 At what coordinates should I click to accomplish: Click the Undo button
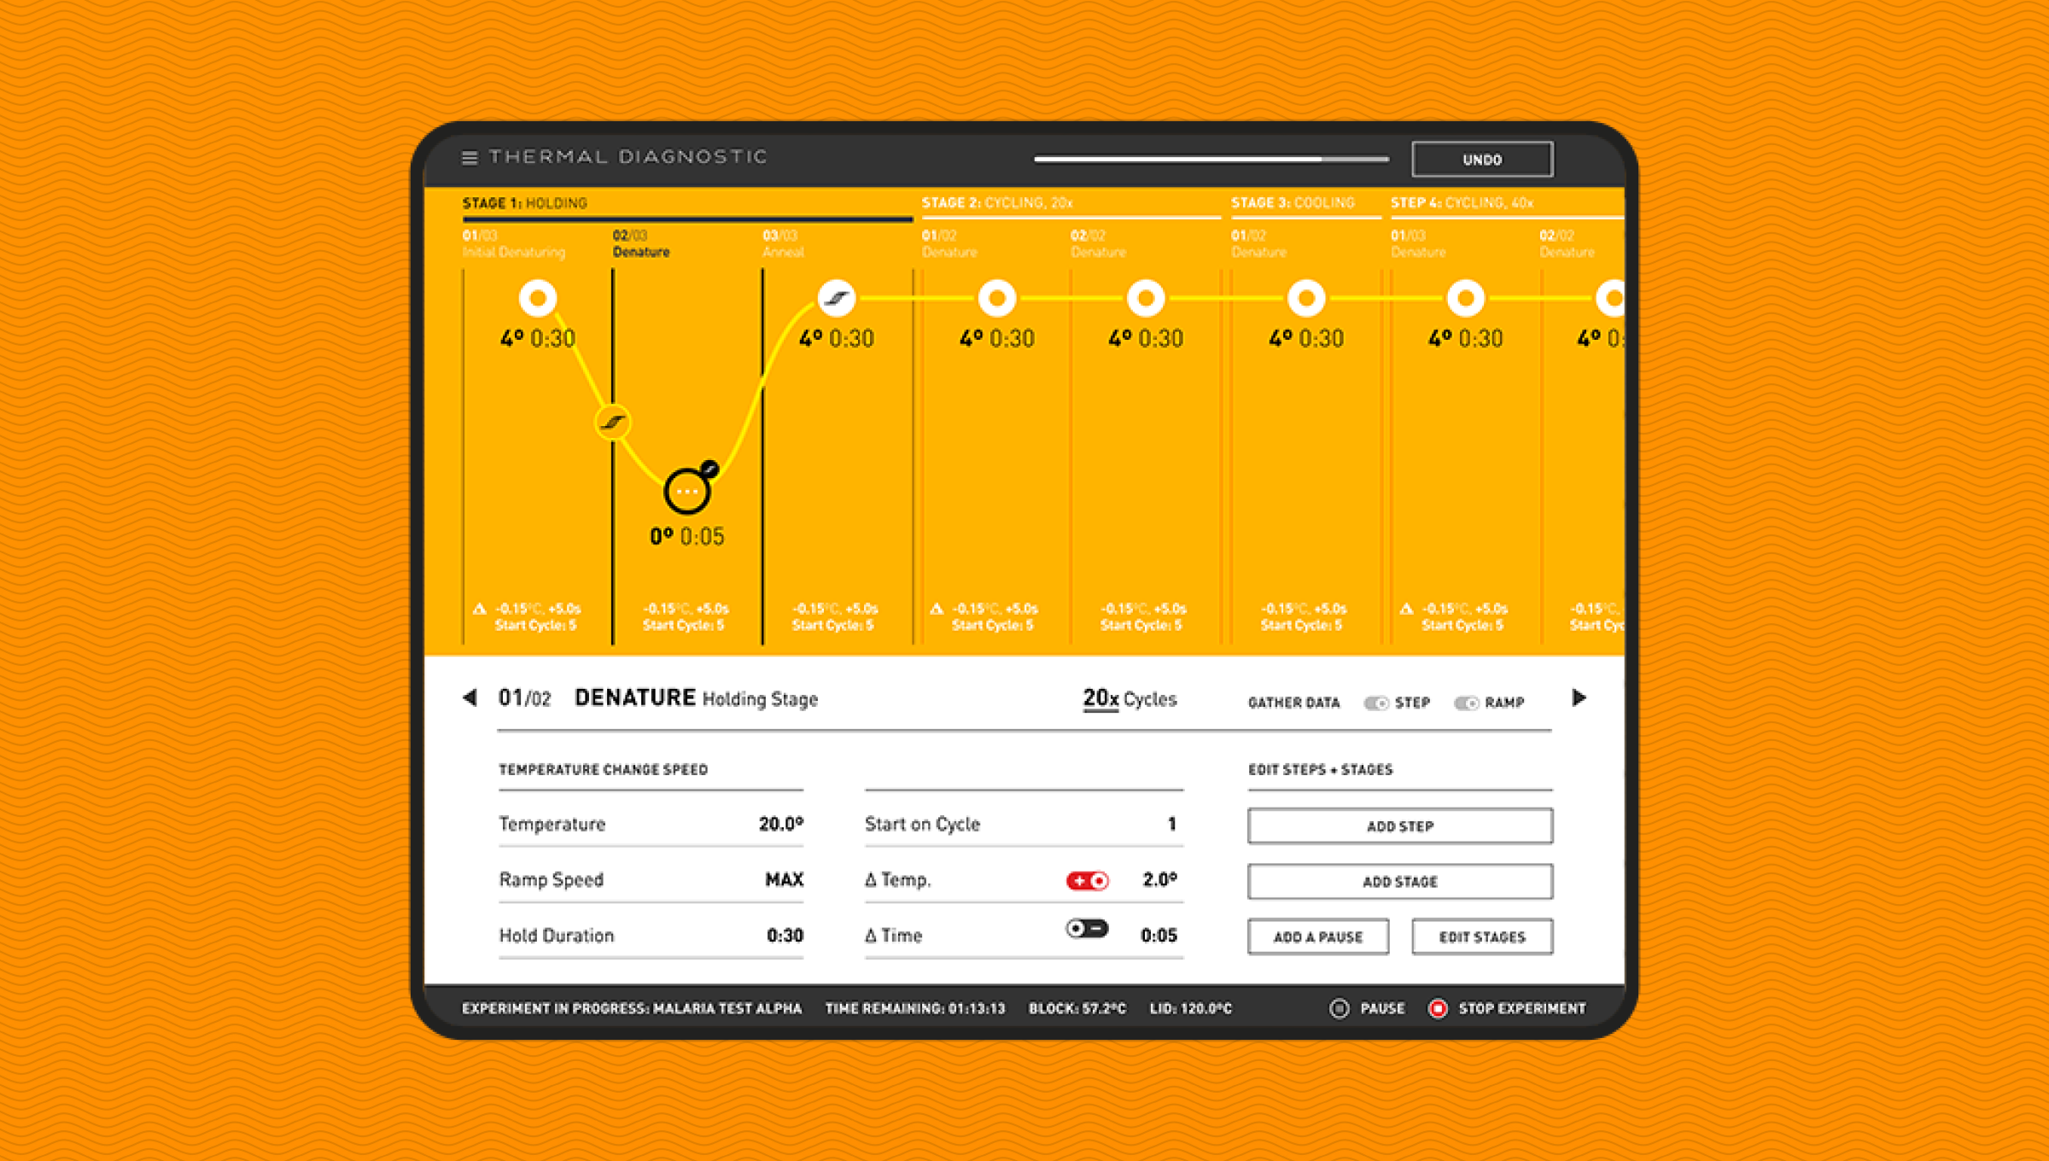[1481, 160]
